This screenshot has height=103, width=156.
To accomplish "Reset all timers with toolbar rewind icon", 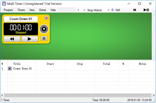I will coord(134,10).
